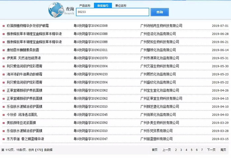The width and height of the screenshot is (231, 158).
Task: Go to results page 2
Action: (176, 150)
